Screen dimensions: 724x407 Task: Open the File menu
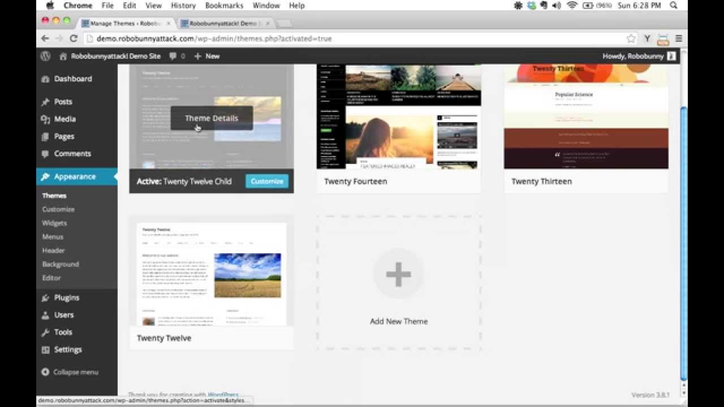[107, 6]
